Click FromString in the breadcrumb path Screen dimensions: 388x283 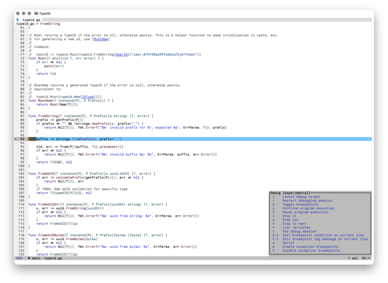pos(50,24)
